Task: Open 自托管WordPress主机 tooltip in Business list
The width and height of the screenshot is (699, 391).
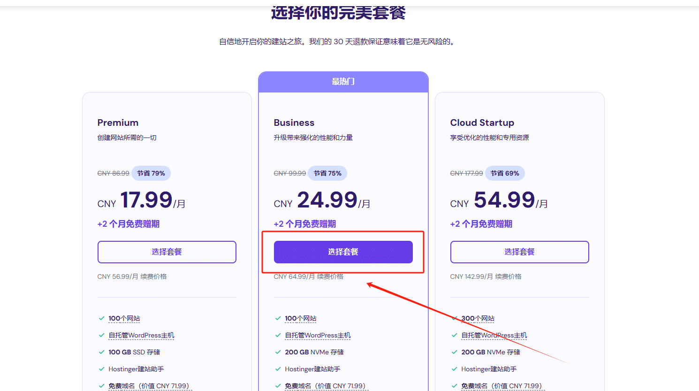Action: tap(318, 335)
